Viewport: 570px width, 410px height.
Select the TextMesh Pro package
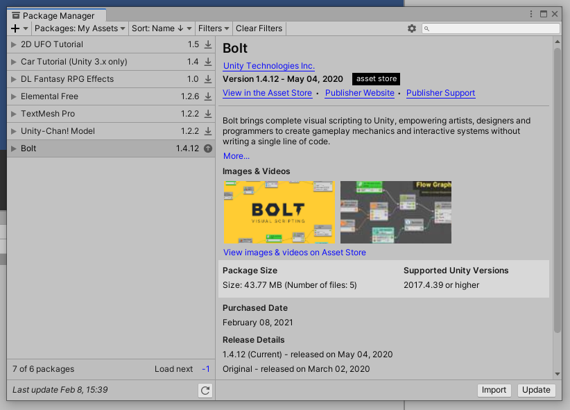click(x=111, y=114)
